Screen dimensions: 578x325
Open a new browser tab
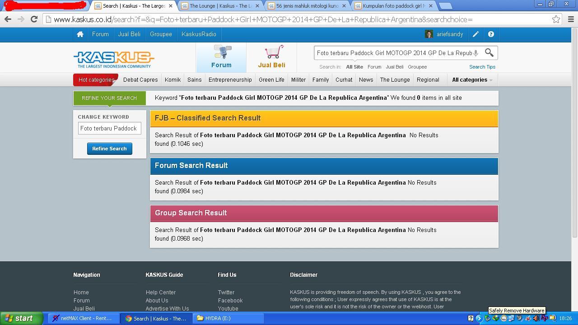click(445, 6)
